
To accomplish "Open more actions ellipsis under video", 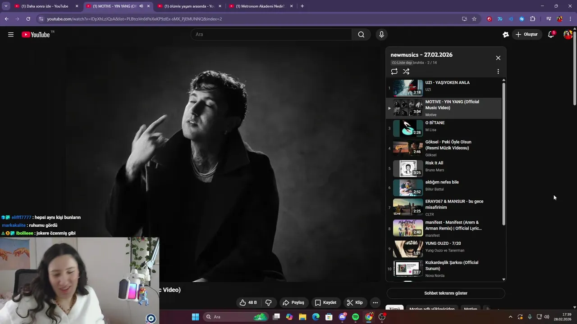I will (375, 302).
